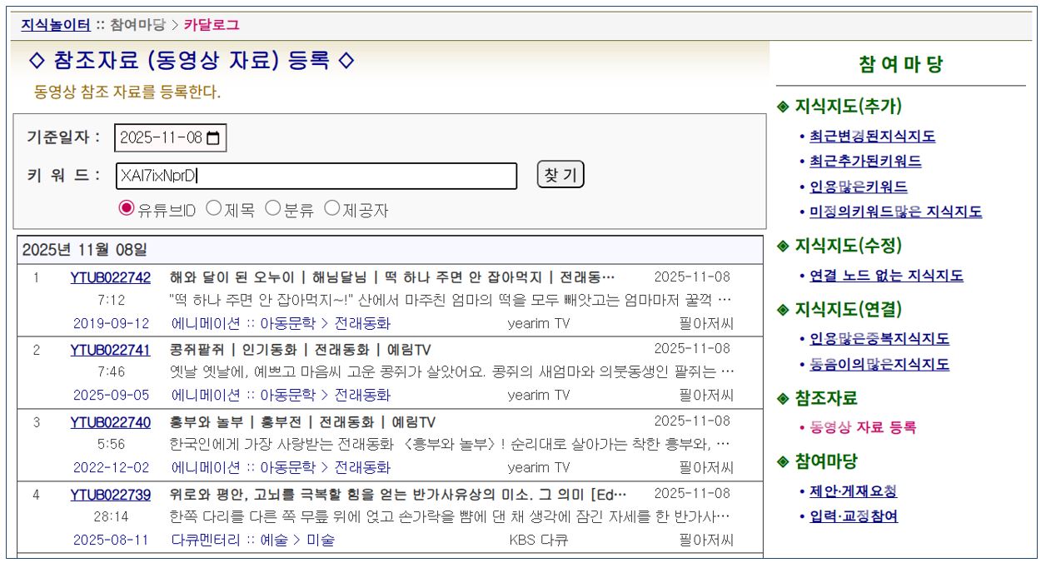The width and height of the screenshot is (1046, 568).
Task: Select the 제공자 radio button
Action: pos(331,208)
